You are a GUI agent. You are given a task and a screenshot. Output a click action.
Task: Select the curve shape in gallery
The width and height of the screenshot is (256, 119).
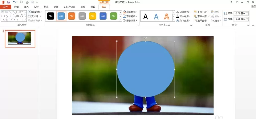(14, 20)
